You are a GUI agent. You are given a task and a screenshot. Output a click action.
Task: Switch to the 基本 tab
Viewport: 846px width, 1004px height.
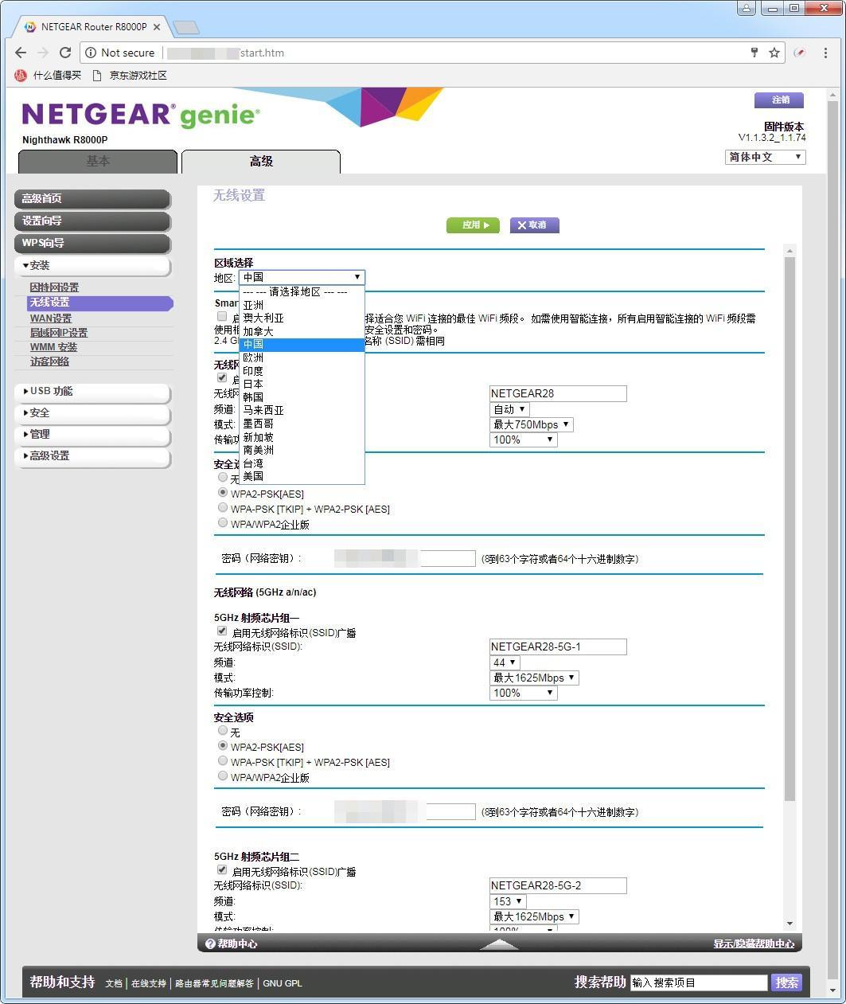98,161
